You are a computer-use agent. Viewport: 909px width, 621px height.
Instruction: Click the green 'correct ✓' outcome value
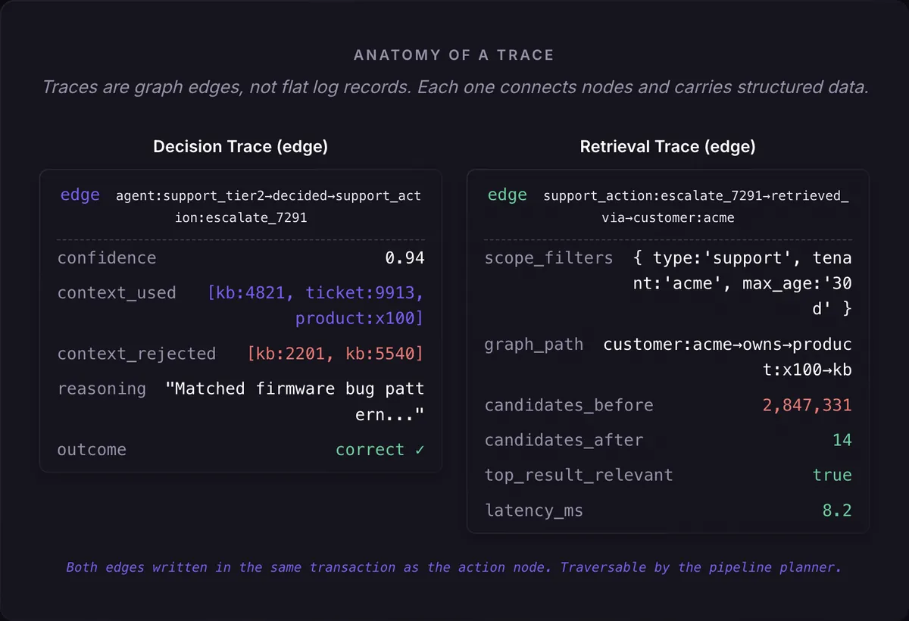pos(380,450)
